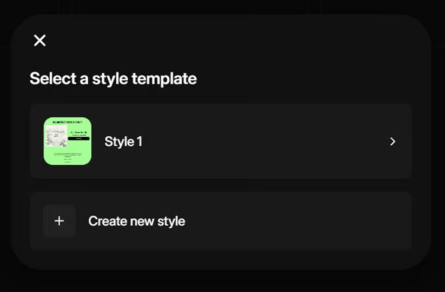
Task: Click the "Select a style template" heading
Action: click(113, 79)
